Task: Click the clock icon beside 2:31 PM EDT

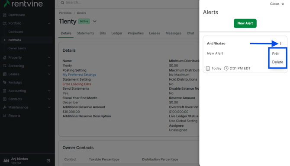Action: [x=226, y=69]
